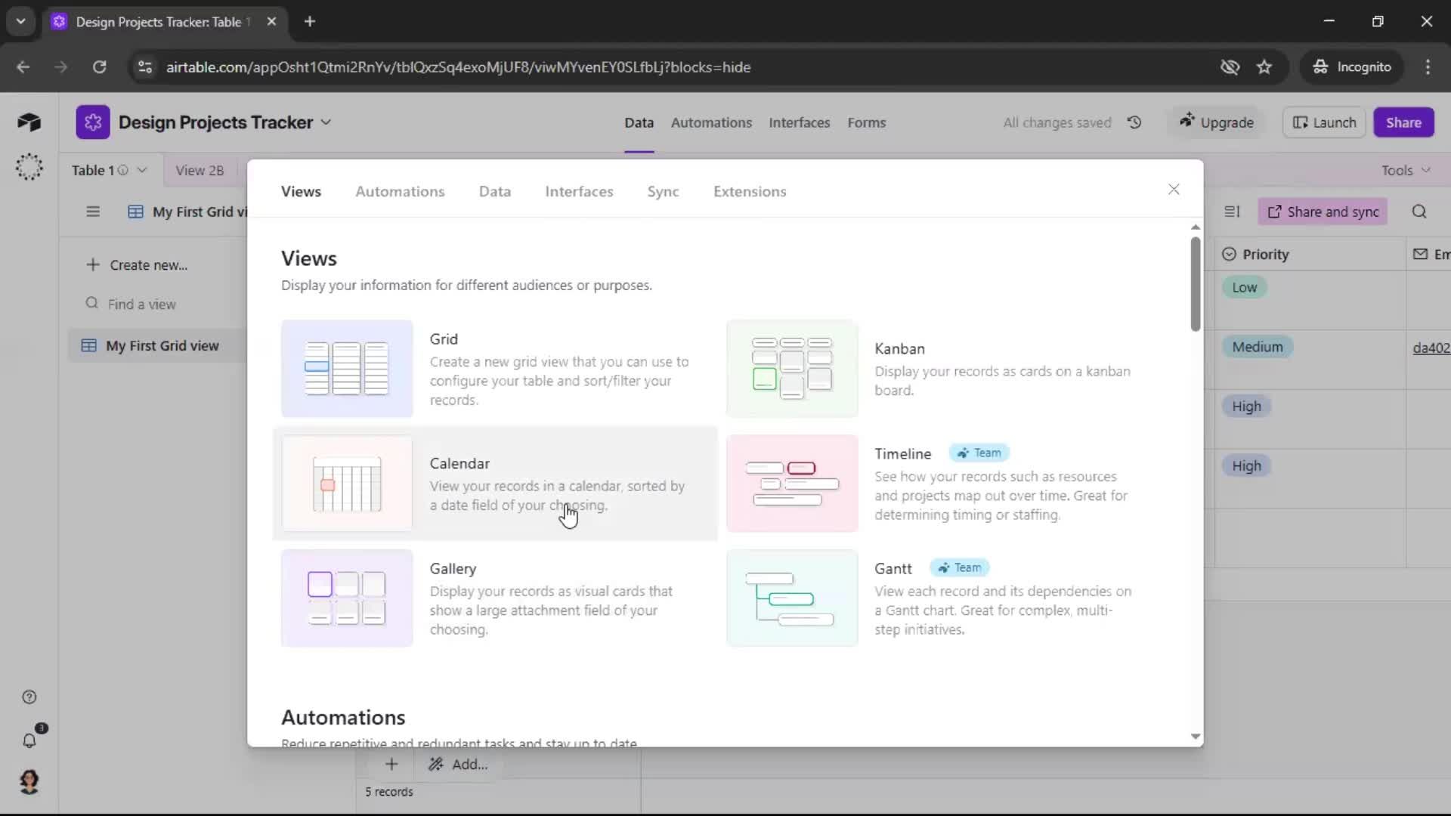The width and height of the screenshot is (1451, 816).
Task: Open Interfaces in the top navigation
Action: tap(799, 123)
